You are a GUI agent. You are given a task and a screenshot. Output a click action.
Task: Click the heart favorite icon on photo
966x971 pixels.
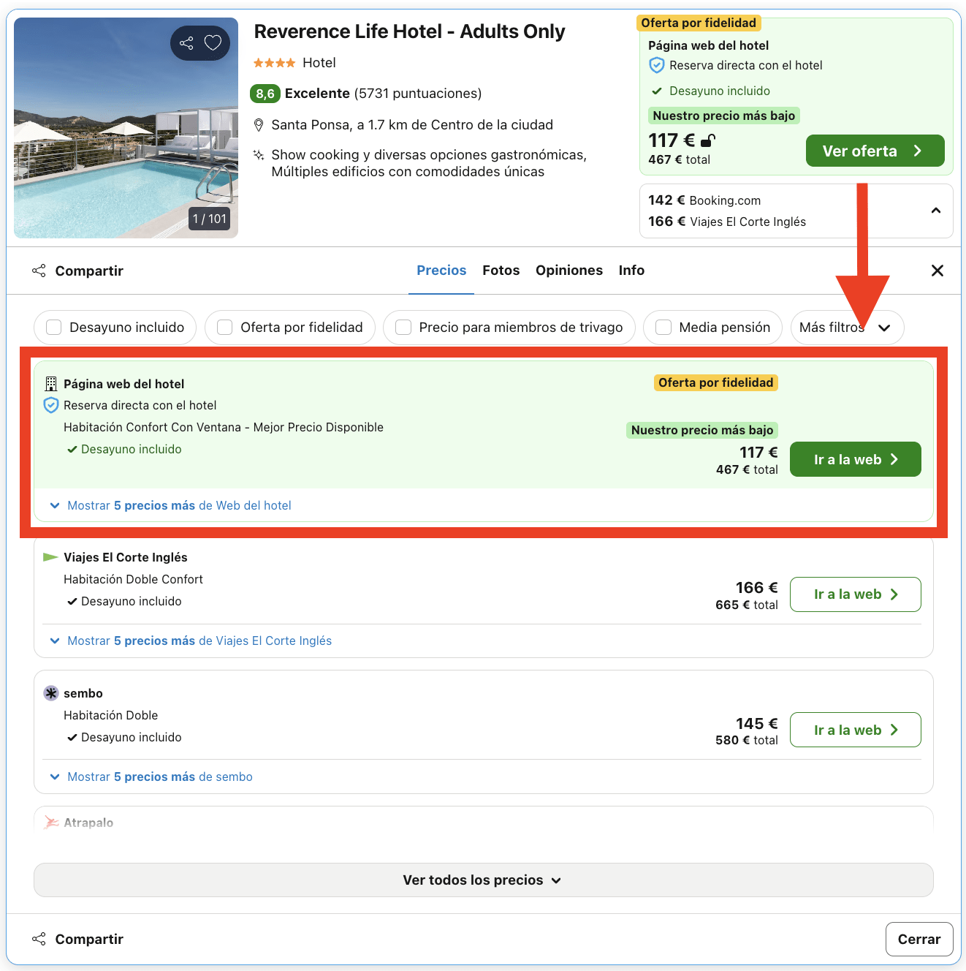[213, 43]
